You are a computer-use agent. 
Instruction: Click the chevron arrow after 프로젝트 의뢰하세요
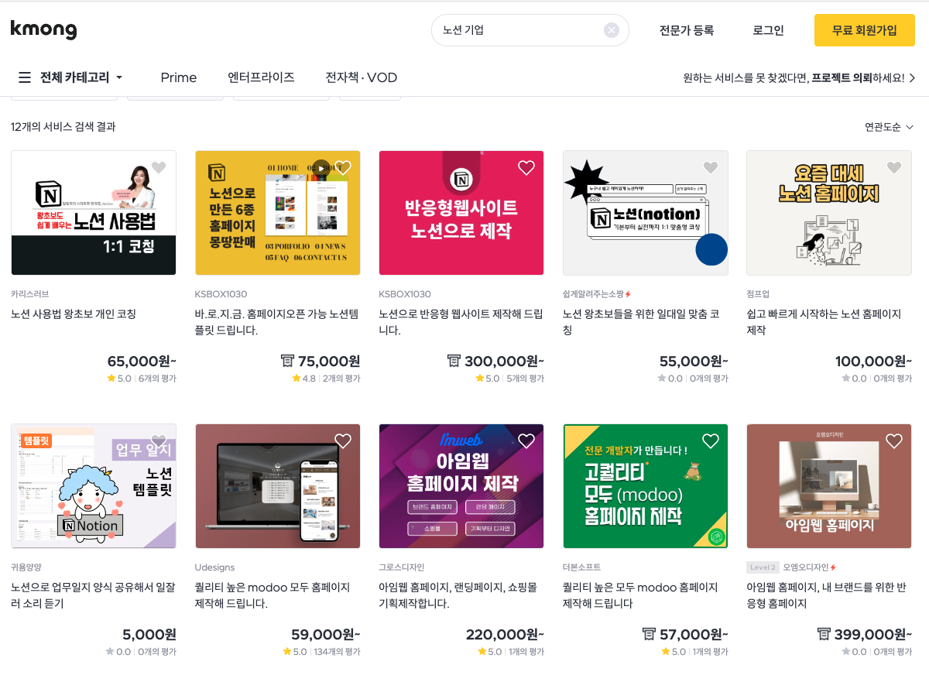(912, 77)
